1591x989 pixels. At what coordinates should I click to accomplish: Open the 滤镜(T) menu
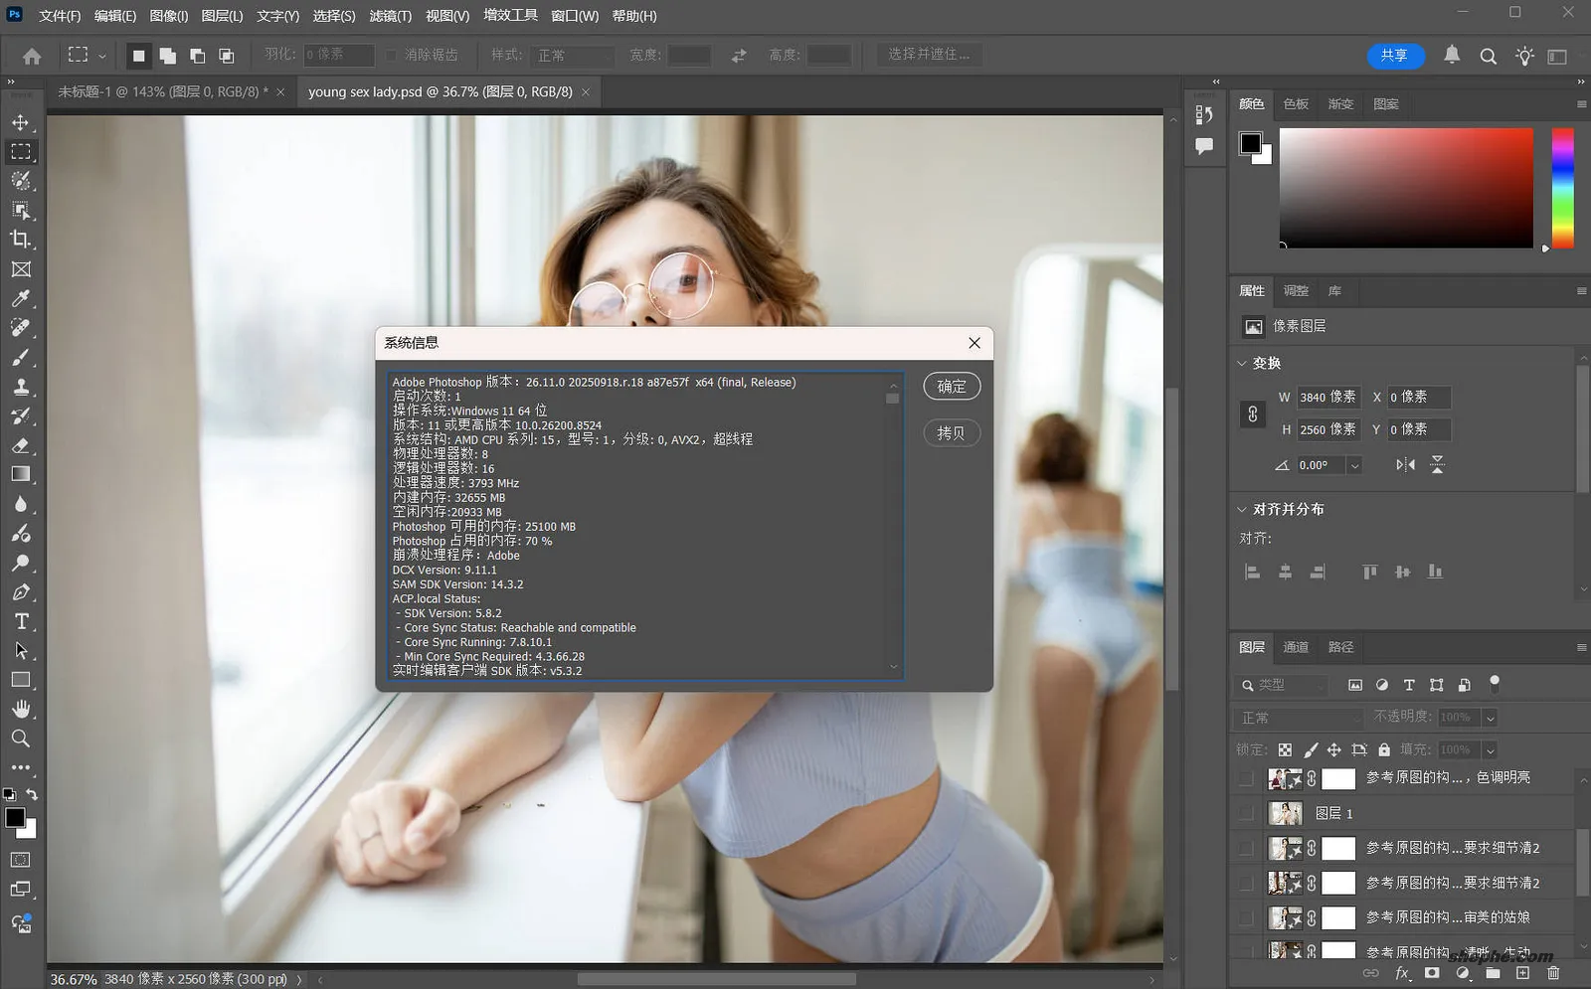coord(390,16)
